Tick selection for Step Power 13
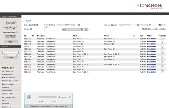The height and width of the screenshot is (108, 169). 162,57
